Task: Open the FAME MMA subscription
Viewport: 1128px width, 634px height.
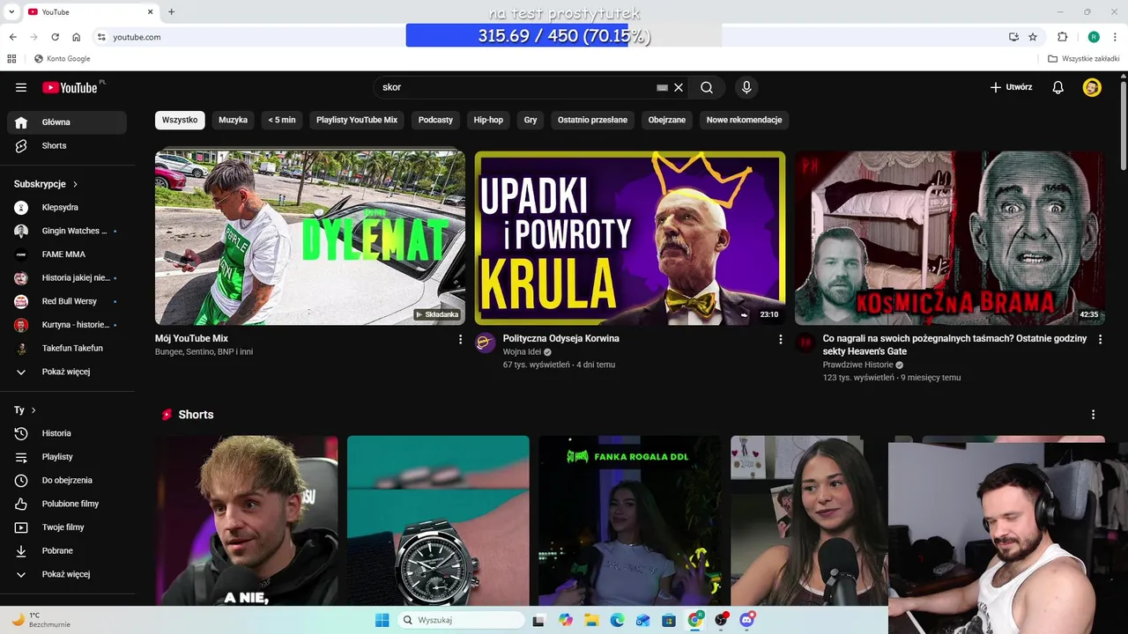Action: click(x=67, y=254)
